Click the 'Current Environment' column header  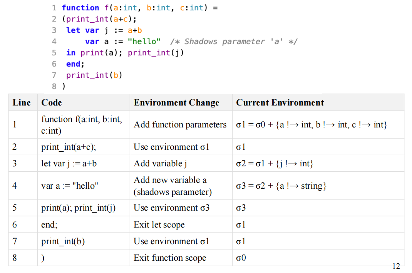(280, 102)
